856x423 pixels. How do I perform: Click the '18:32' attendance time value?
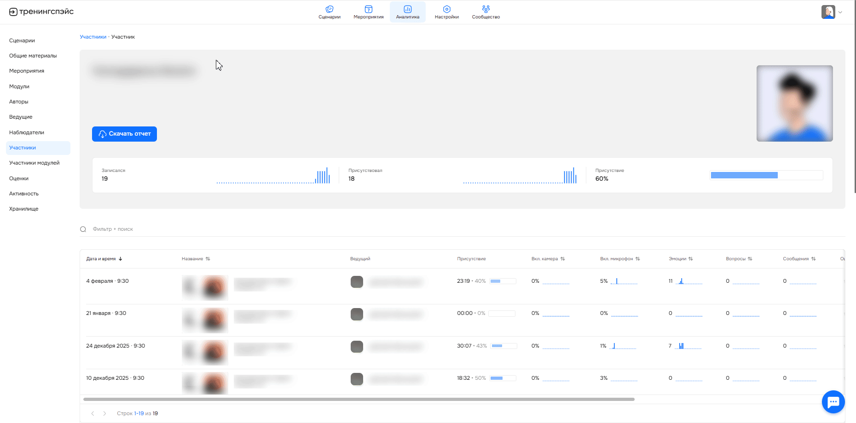[x=463, y=378]
